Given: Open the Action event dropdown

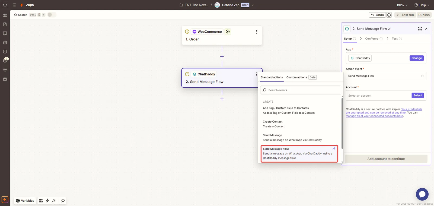Looking at the screenshot, I should point(386,76).
